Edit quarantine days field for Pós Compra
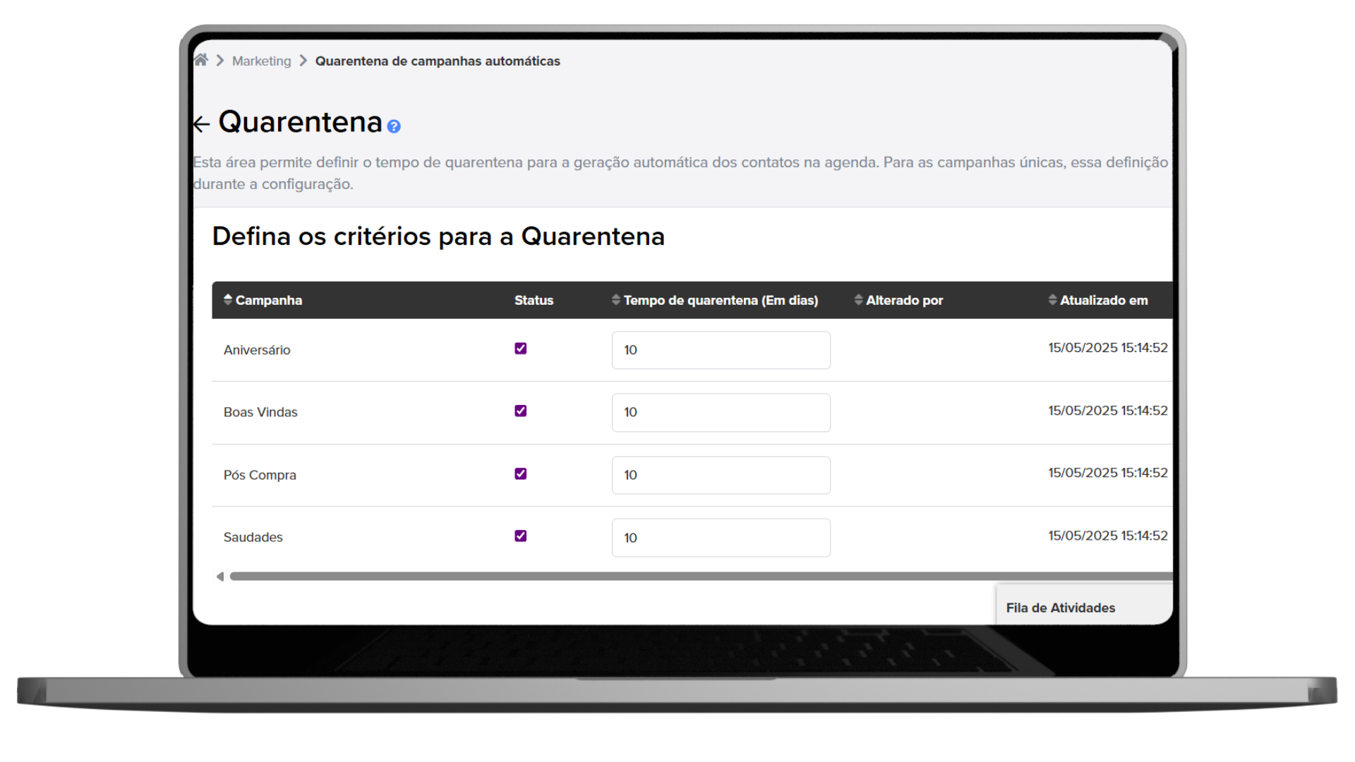The height and width of the screenshot is (762, 1355). [721, 475]
